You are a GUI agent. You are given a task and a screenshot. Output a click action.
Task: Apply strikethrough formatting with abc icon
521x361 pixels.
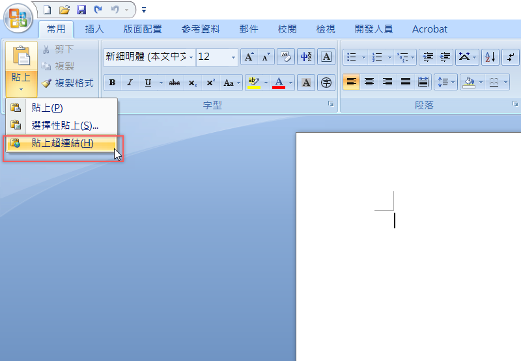(175, 83)
